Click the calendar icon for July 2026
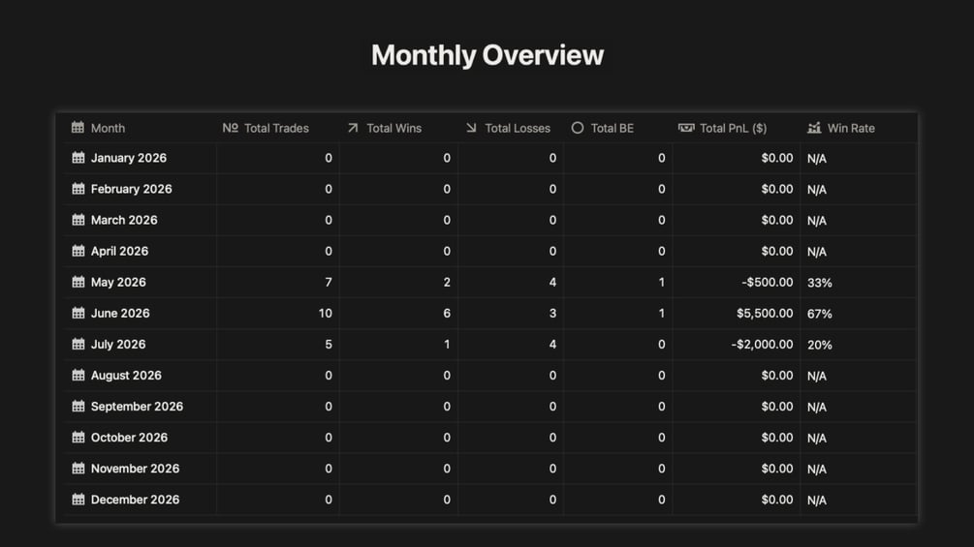Image resolution: width=974 pixels, height=547 pixels. (79, 344)
